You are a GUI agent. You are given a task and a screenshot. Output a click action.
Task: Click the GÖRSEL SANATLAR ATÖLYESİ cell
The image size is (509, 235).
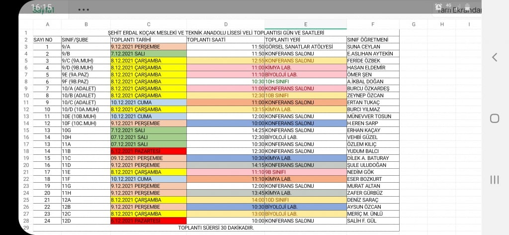(x=305, y=47)
